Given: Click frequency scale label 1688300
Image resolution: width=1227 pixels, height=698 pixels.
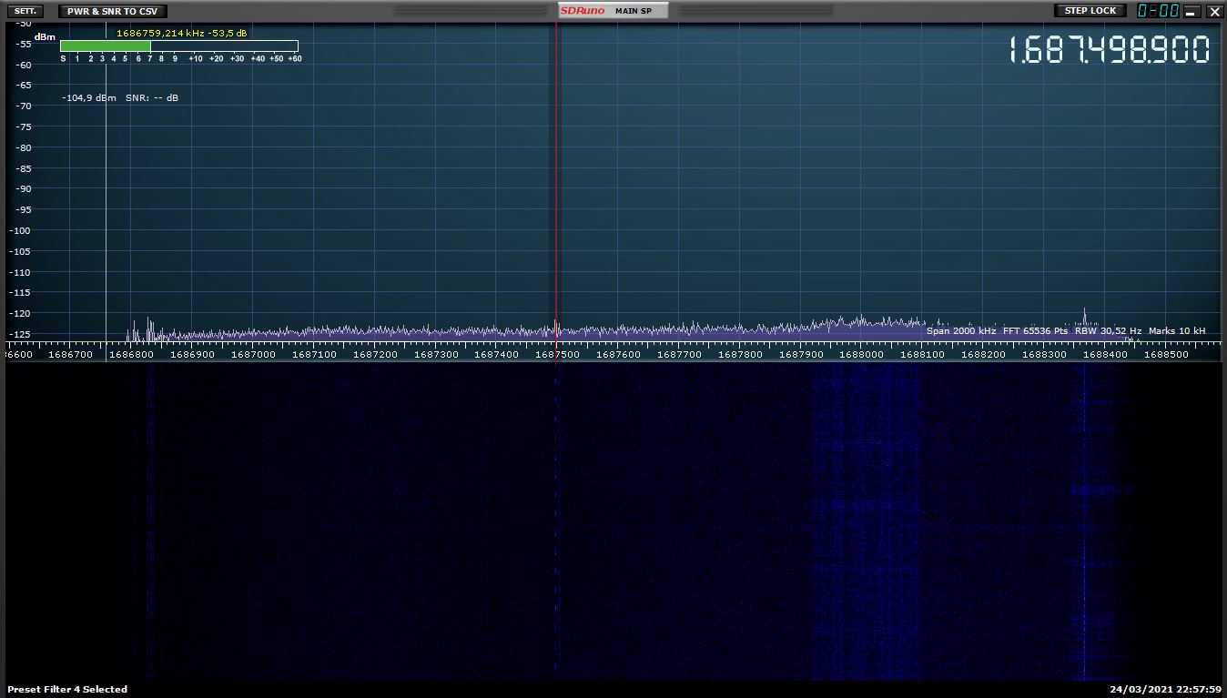Looking at the screenshot, I should coord(1044,355).
